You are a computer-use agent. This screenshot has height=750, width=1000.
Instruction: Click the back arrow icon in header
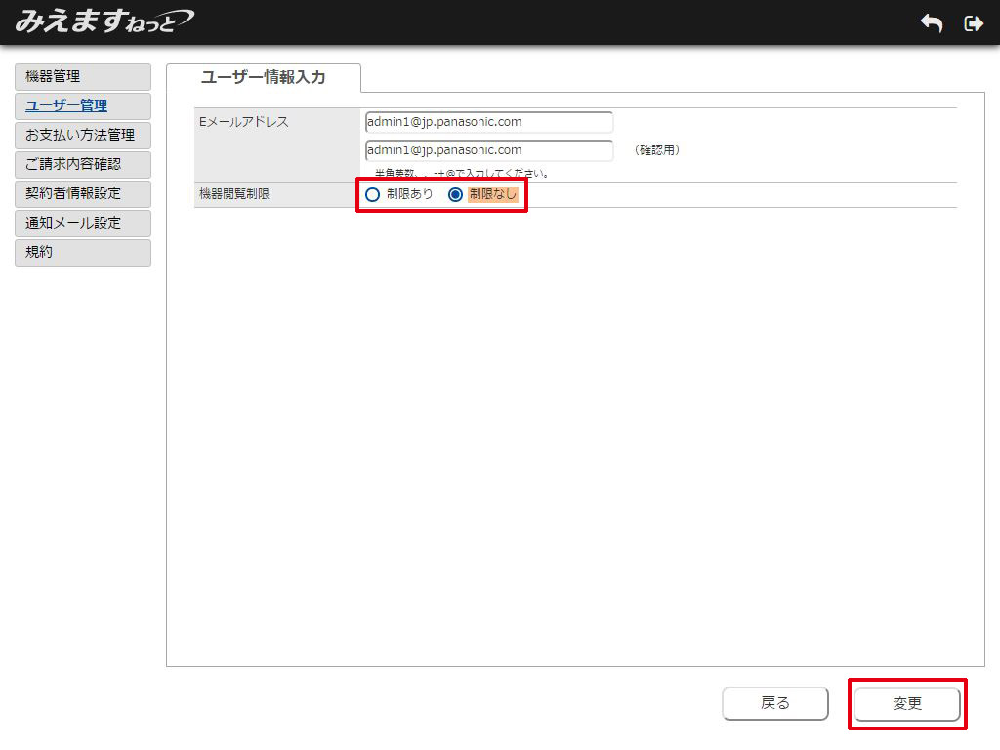click(932, 23)
